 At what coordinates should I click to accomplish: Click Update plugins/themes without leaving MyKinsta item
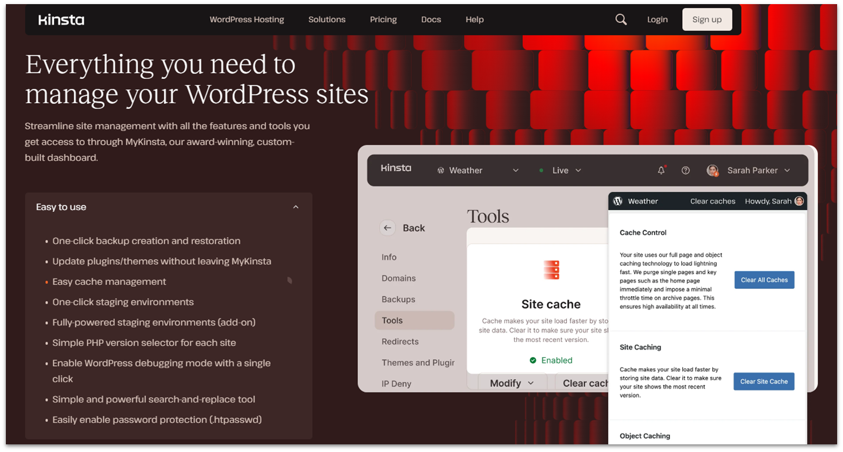pos(161,261)
